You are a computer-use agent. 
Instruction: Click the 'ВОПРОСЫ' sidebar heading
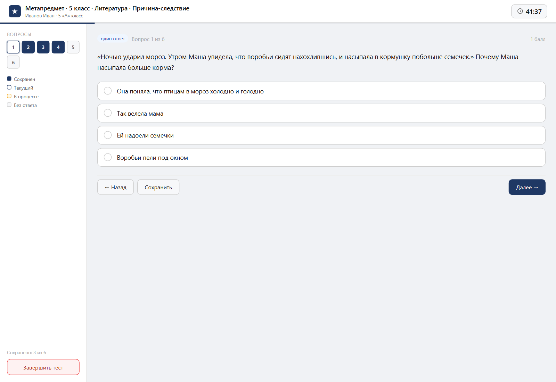[19, 34]
